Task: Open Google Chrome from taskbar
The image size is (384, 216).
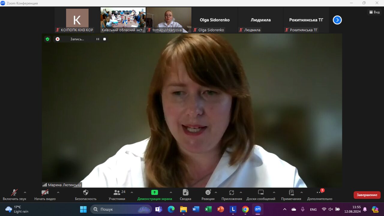Action: pyautogui.click(x=245, y=209)
